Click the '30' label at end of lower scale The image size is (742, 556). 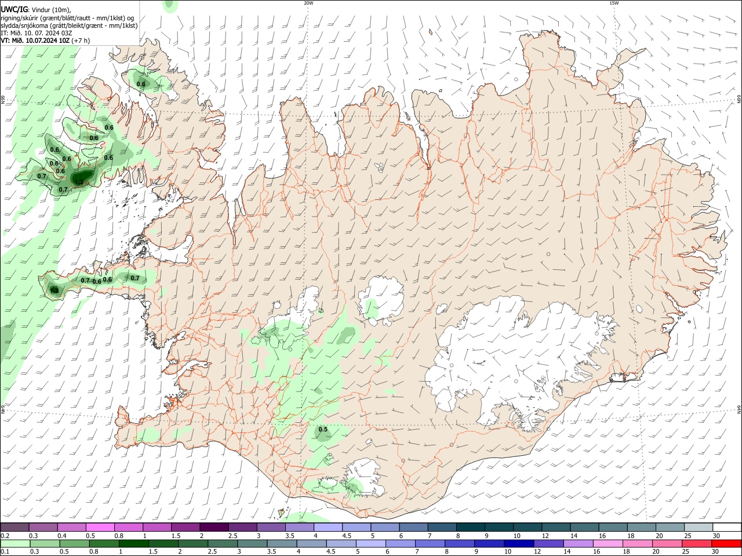click(715, 552)
